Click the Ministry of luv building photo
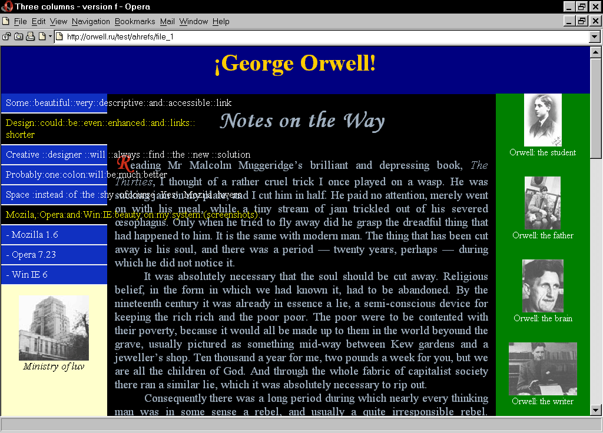Viewport: 603px width, 433px height. tap(54, 328)
